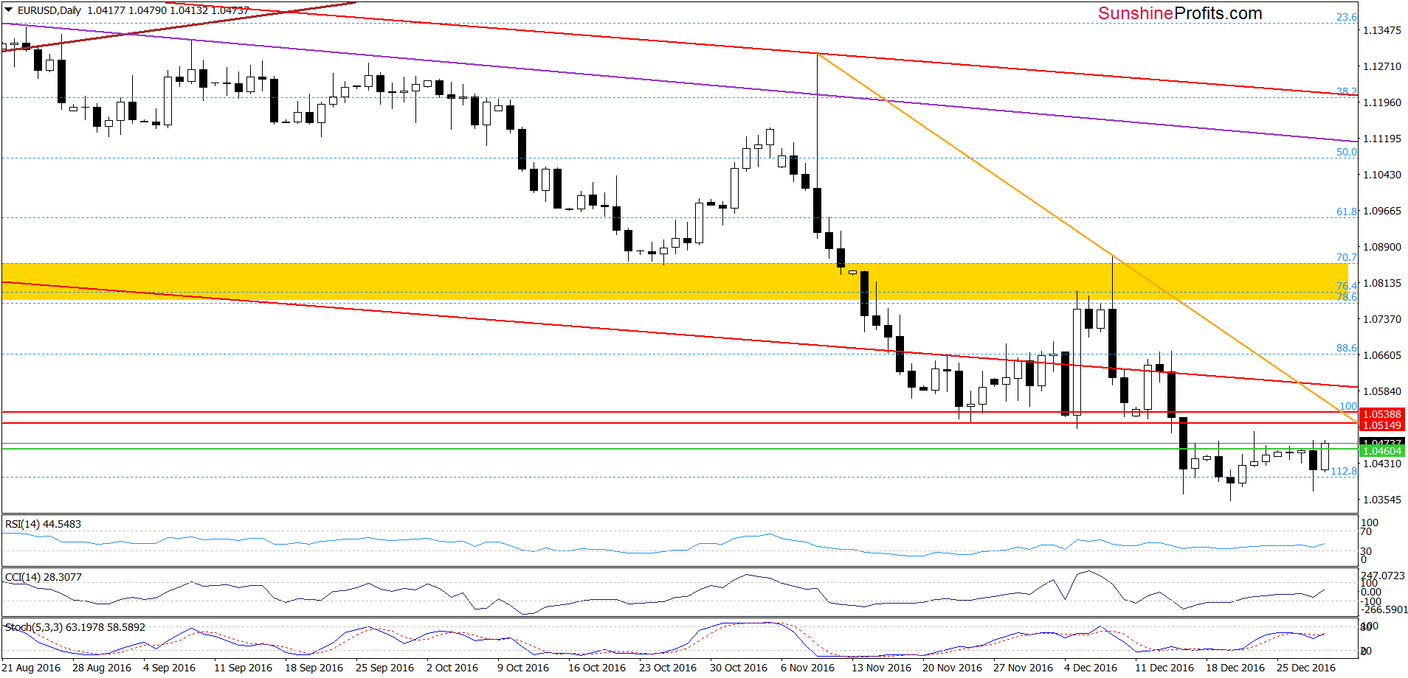Click the 1.07370 price axis value
The width and height of the screenshot is (1408, 678).
point(1382,319)
